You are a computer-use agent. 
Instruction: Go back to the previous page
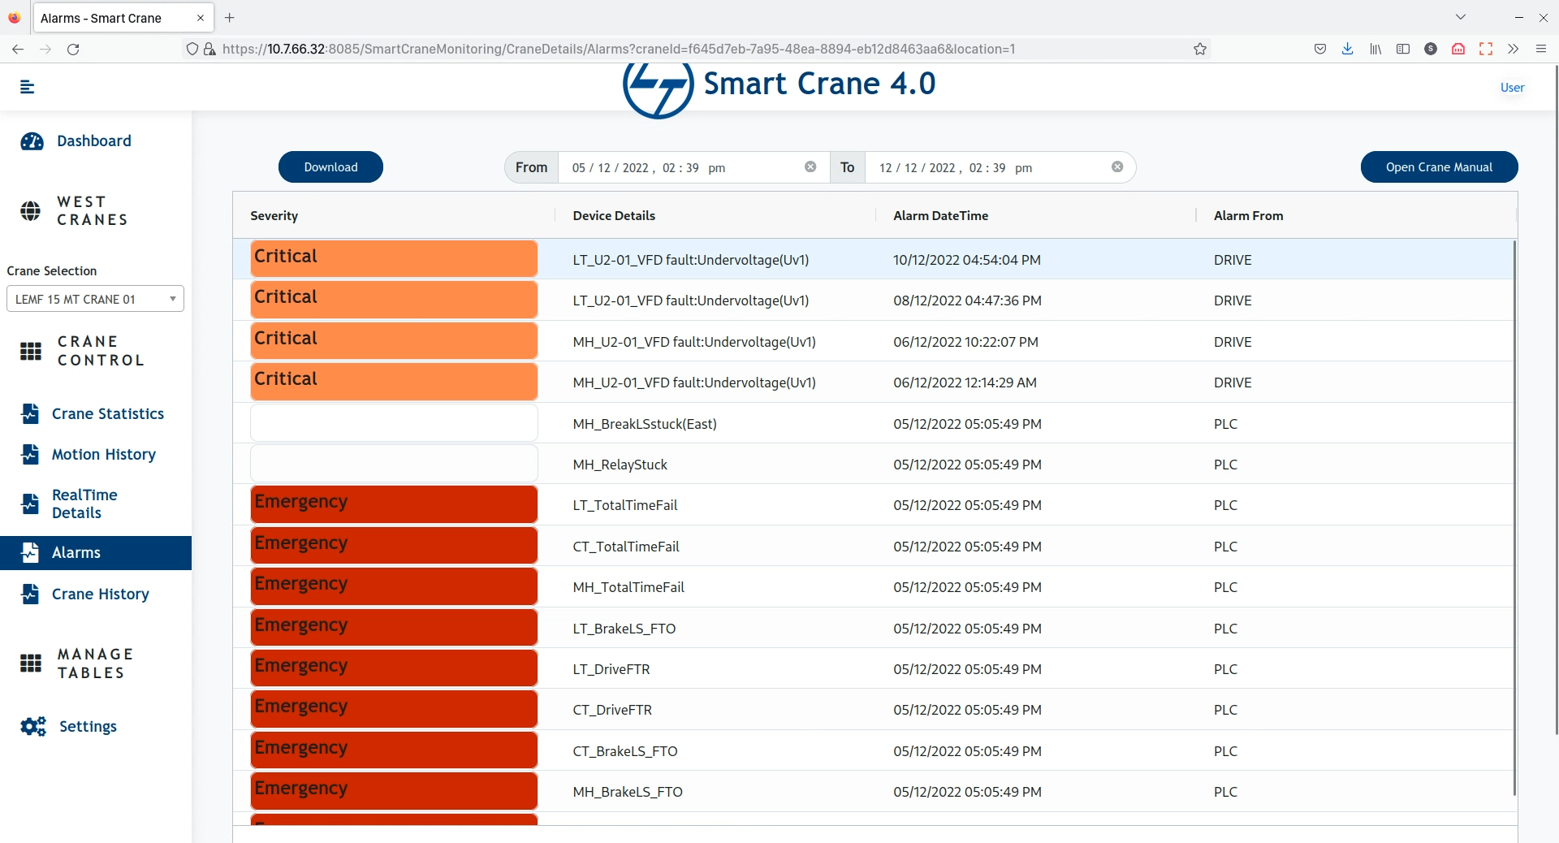[18, 49]
